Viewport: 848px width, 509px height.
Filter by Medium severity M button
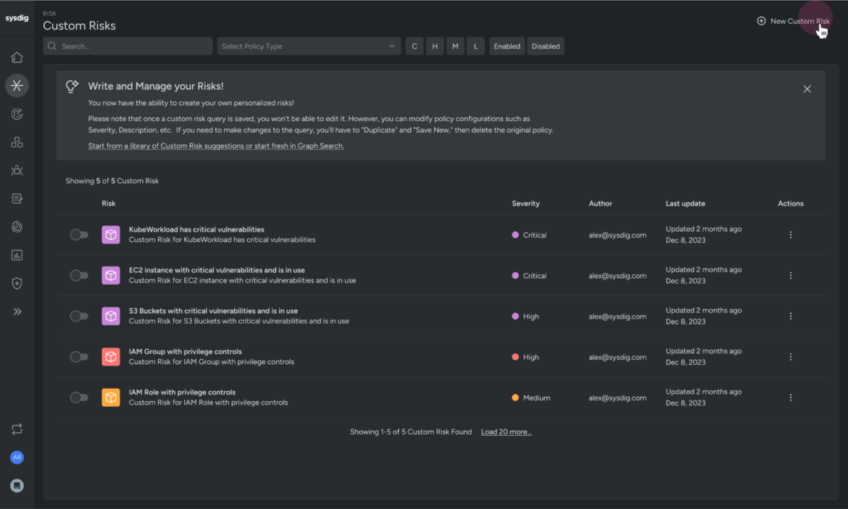pos(455,46)
